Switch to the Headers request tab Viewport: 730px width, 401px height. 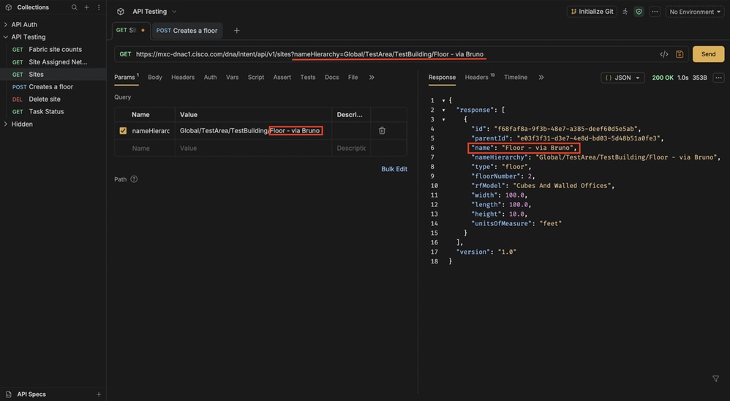[183, 78]
